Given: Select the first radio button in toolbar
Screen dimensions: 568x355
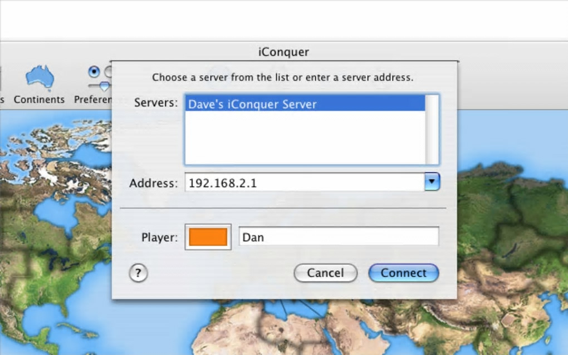Looking at the screenshot, I should (x=94, y=72).
